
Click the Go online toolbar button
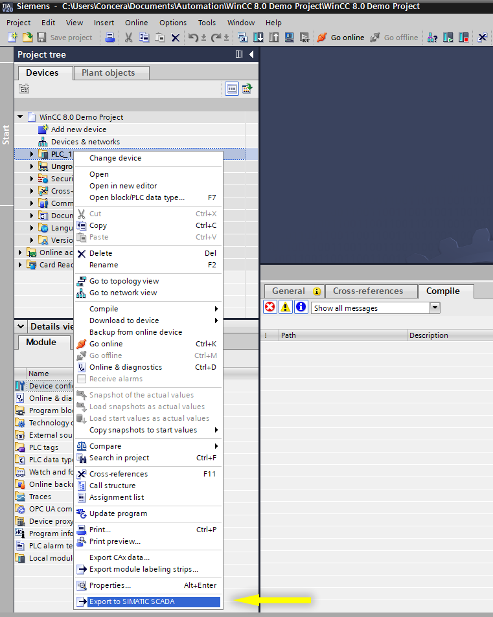(x=341, y=38)
